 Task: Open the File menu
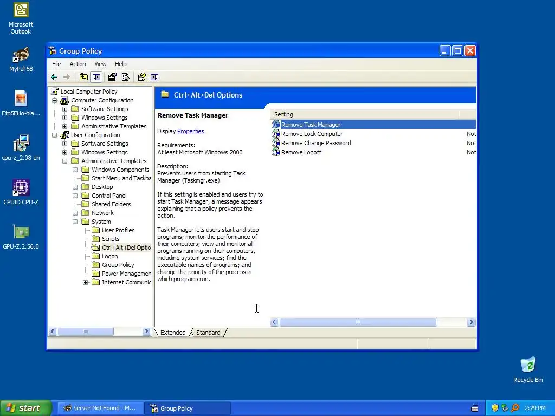[x=56, y=64]
